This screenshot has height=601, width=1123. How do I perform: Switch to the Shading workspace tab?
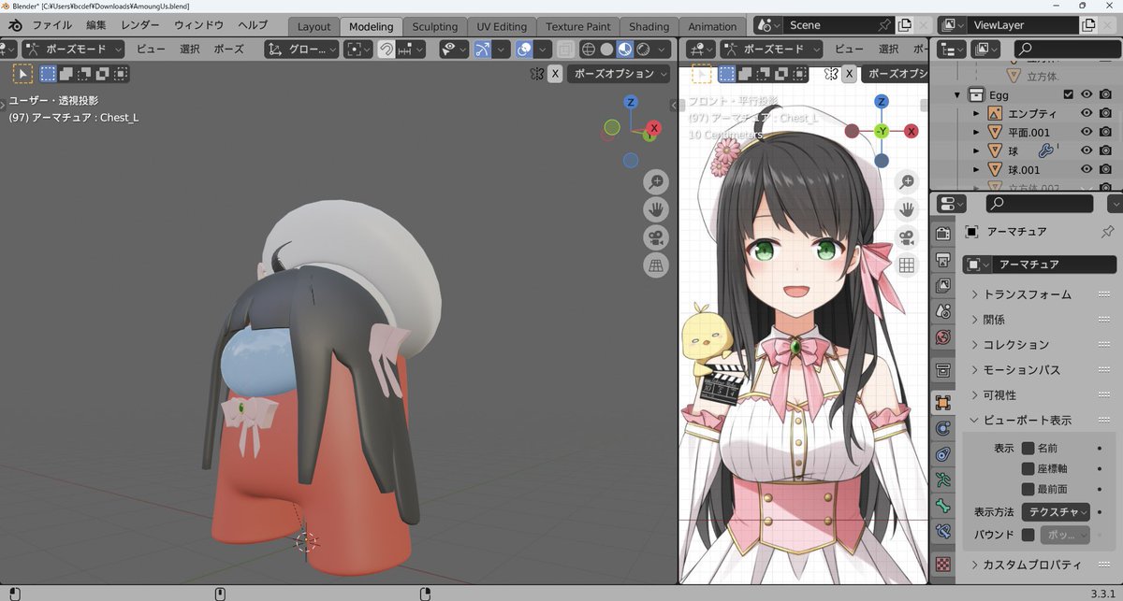coord(649,27)
